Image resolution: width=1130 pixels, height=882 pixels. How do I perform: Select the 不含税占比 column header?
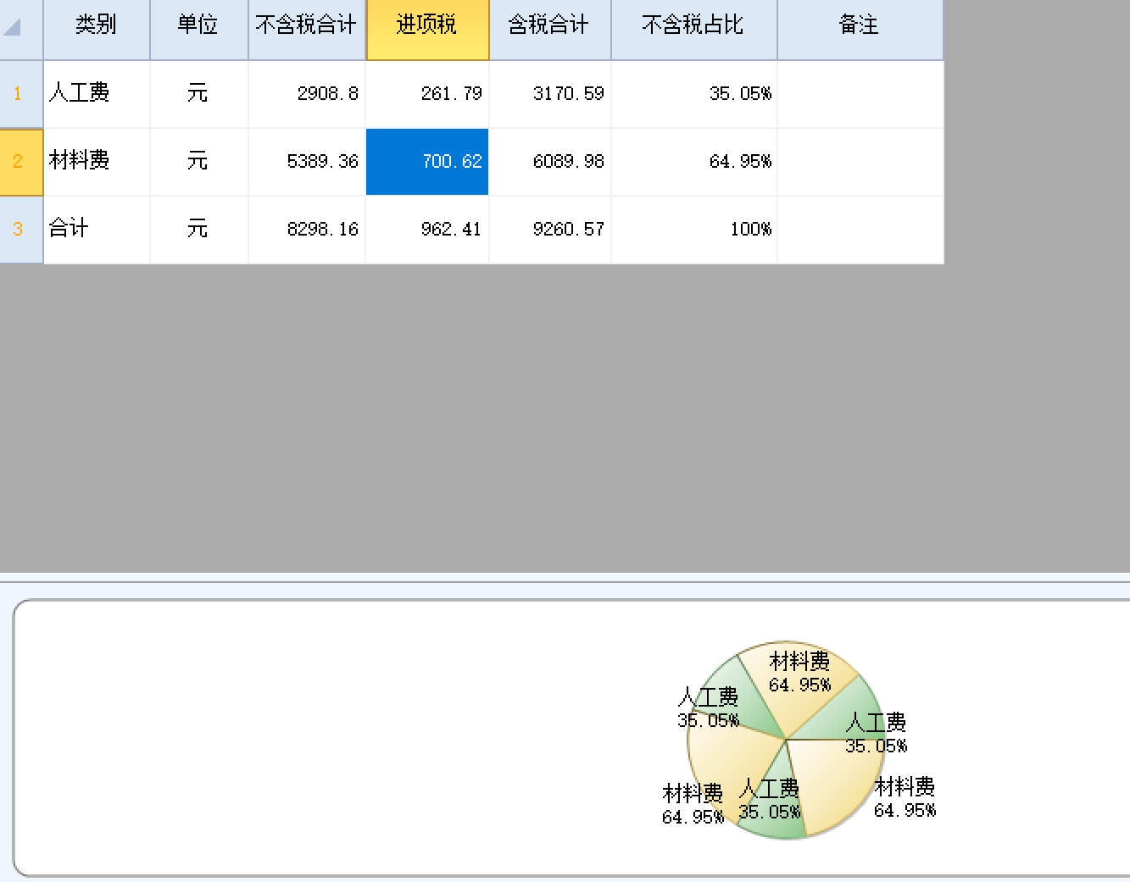(694, 30)
